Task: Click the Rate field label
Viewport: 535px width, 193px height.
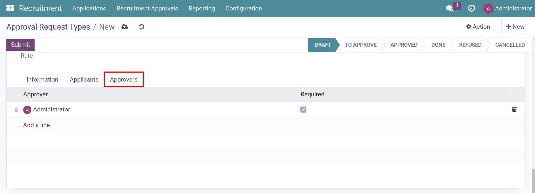Action: tap(27, 56)
